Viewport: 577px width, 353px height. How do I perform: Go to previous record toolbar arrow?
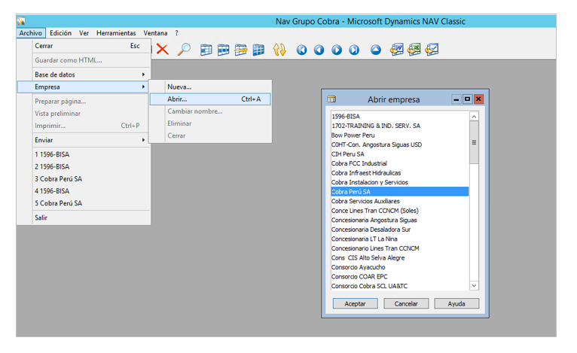[319, 50]
